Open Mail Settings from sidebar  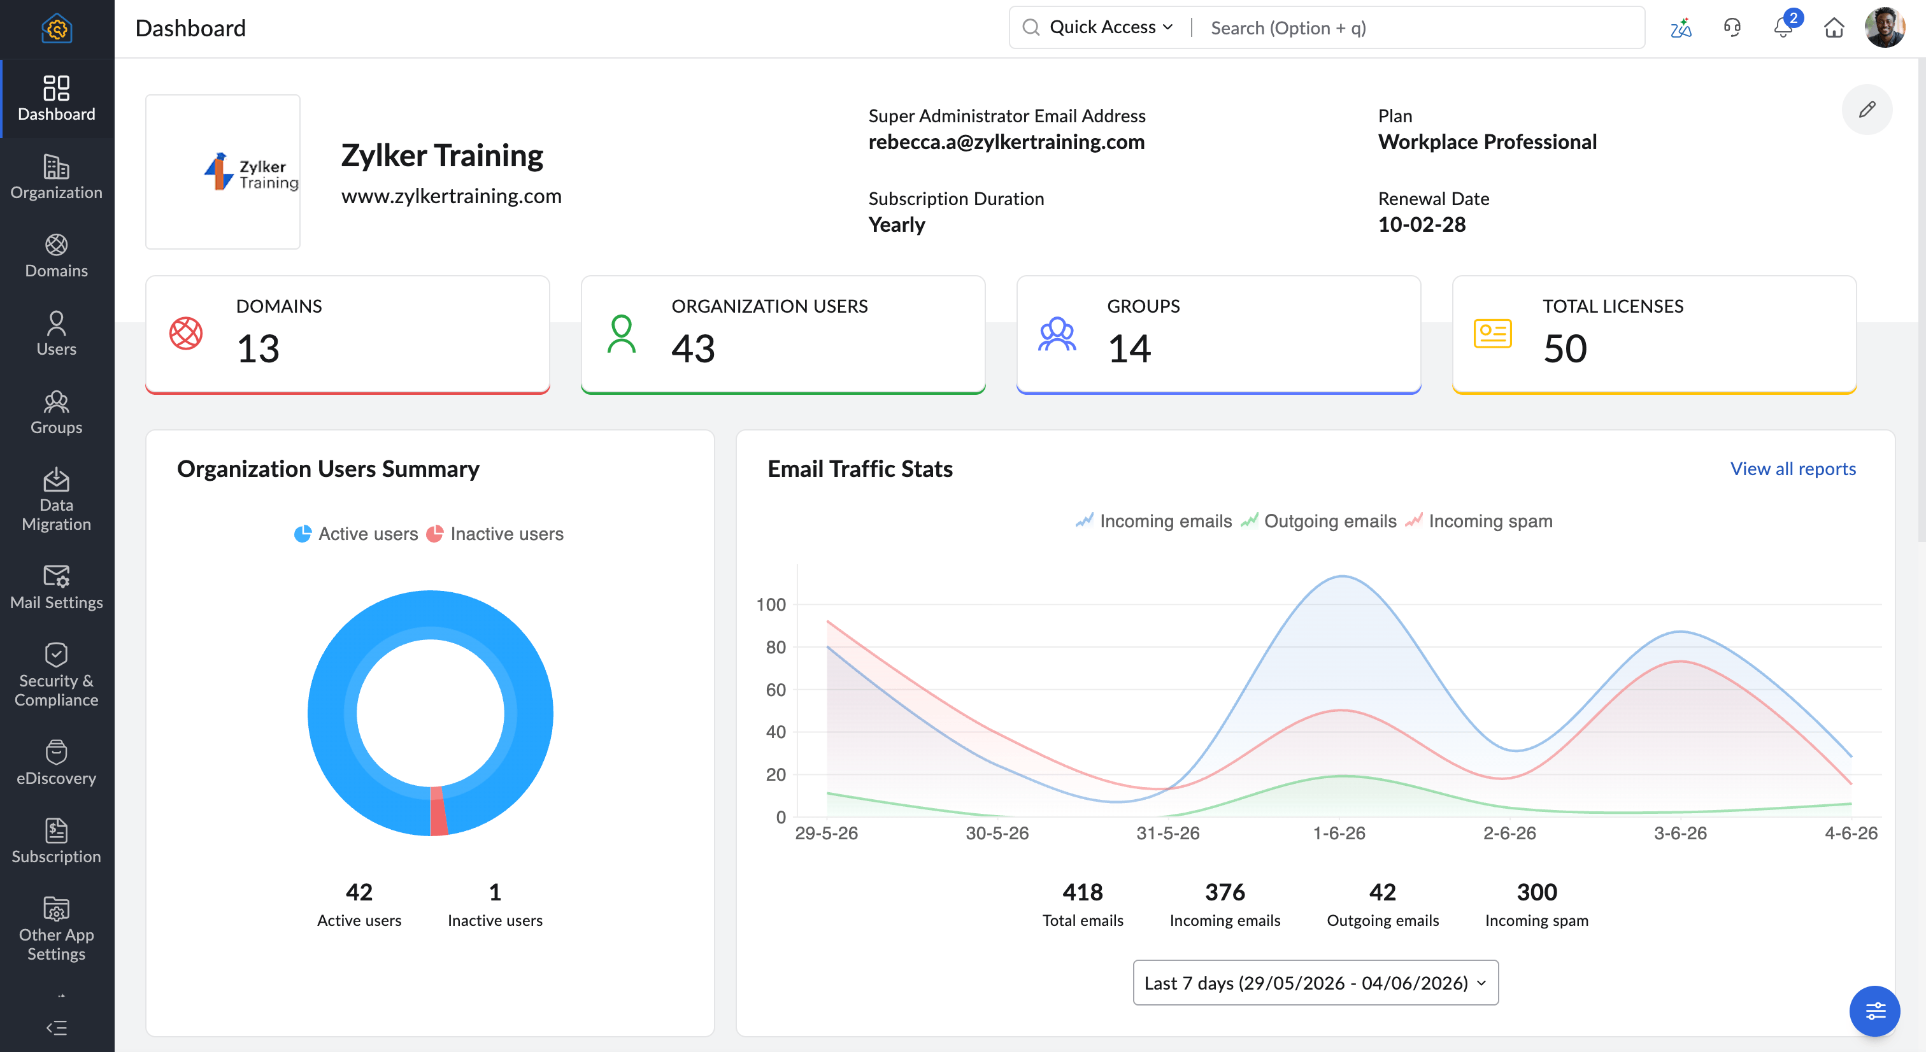click(x=57, y=588)
